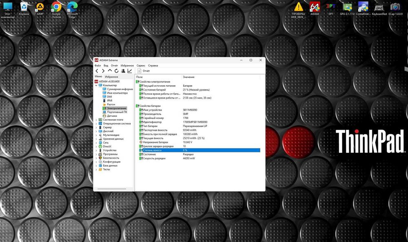Select the DMI tree item
This screenshot has width=408, height=242.
pyautogui.click(x=107, y=97)
